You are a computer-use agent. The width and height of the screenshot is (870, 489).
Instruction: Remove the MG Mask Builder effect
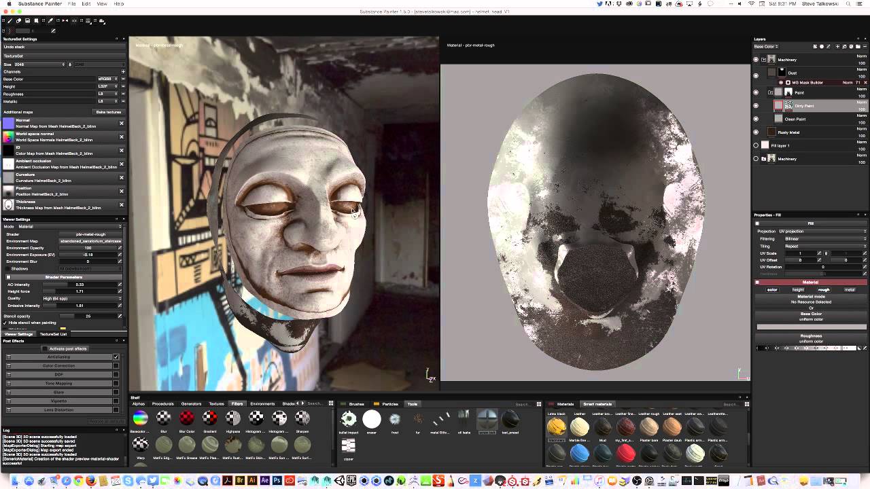click(865, 83)
